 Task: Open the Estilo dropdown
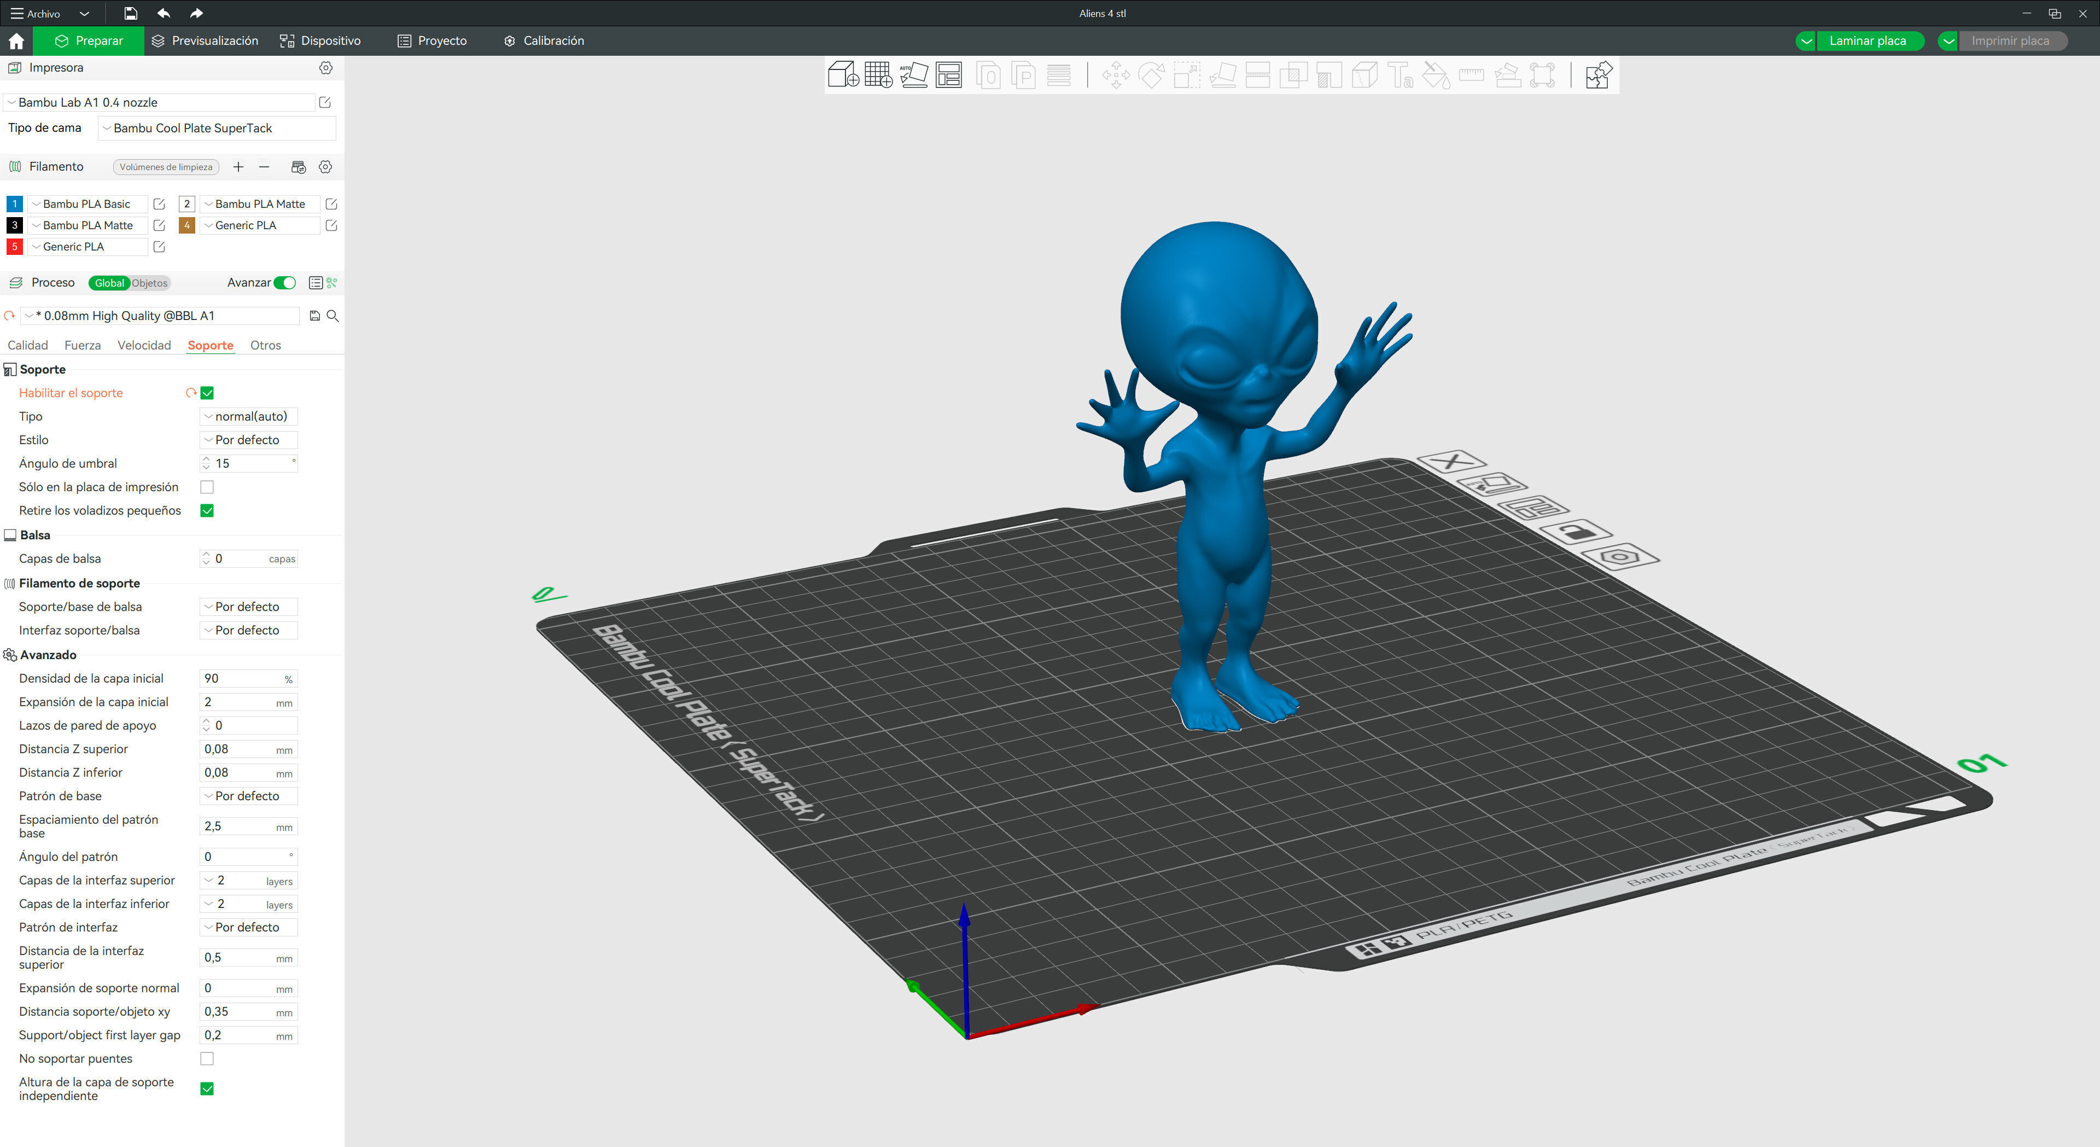[x=249, y=440]
